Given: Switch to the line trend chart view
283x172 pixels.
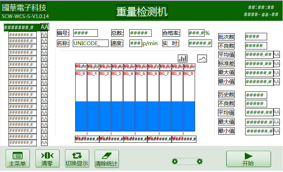Looking at the screenshot, I should (202, 59).
